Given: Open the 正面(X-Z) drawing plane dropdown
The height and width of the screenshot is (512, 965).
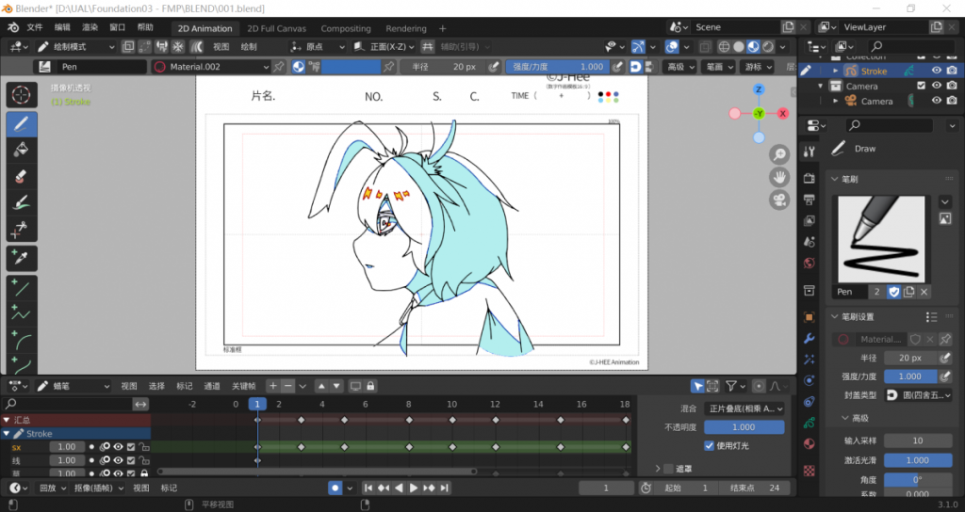Looking at the screenshot, I should pos(384,47).
